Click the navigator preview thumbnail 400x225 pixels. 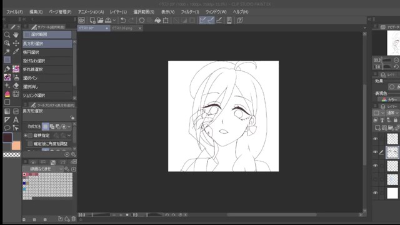click(x=394, y=43)
